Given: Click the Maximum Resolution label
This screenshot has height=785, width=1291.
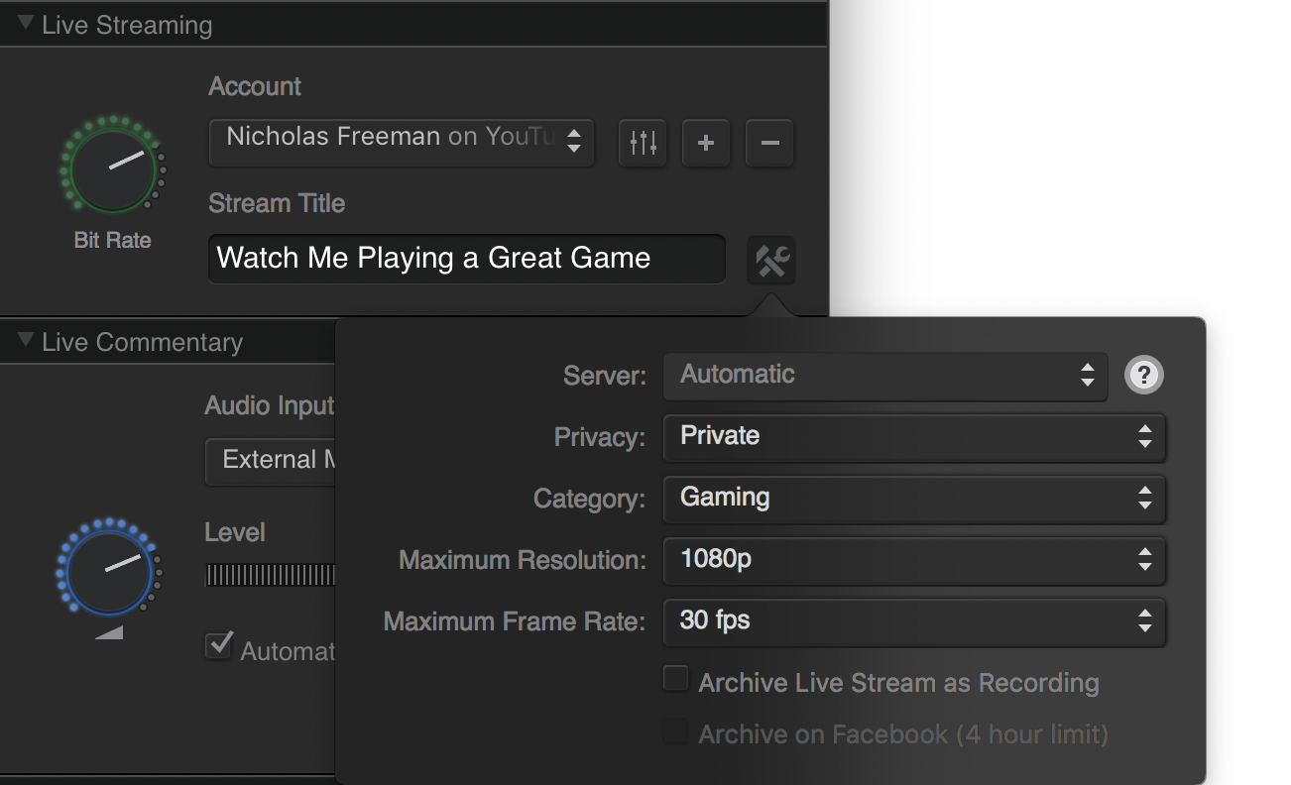Looking at the screenshot, I should click(523, 560).
